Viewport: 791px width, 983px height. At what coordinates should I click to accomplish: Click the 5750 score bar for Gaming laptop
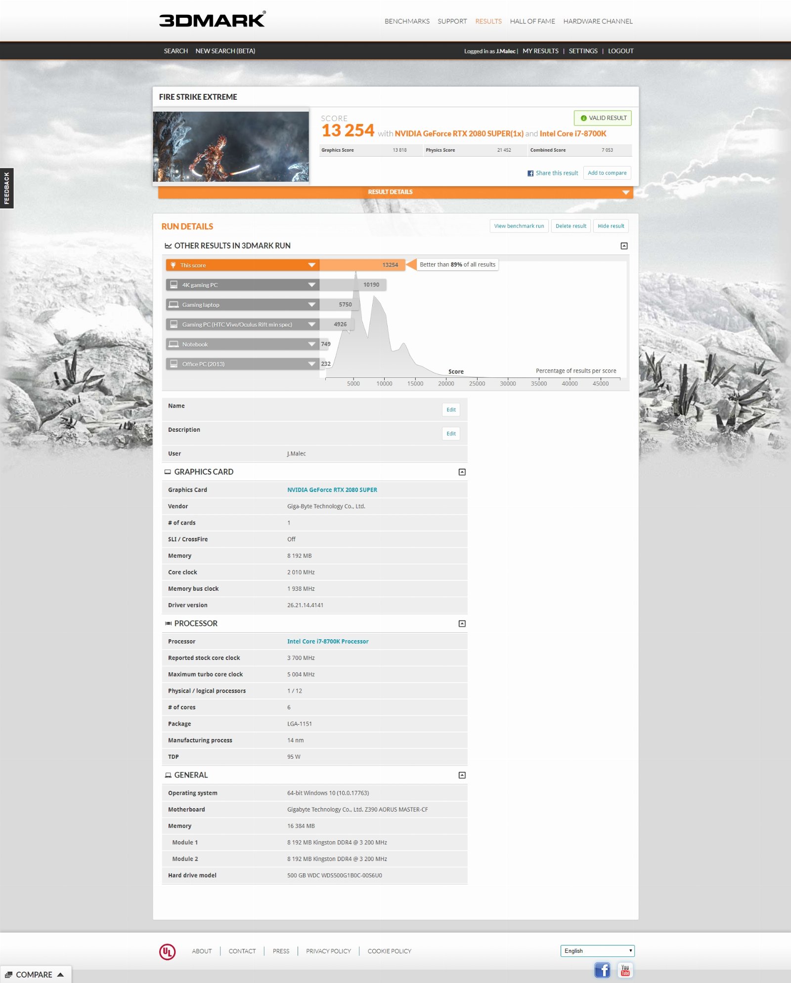[x=339, y=304]
